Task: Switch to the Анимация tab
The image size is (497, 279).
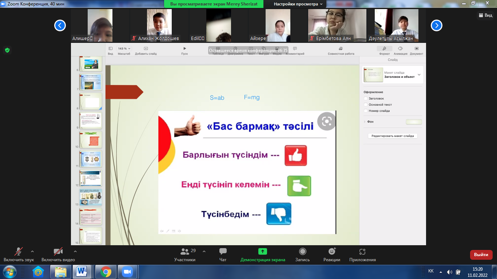Action: coord(400,50)
